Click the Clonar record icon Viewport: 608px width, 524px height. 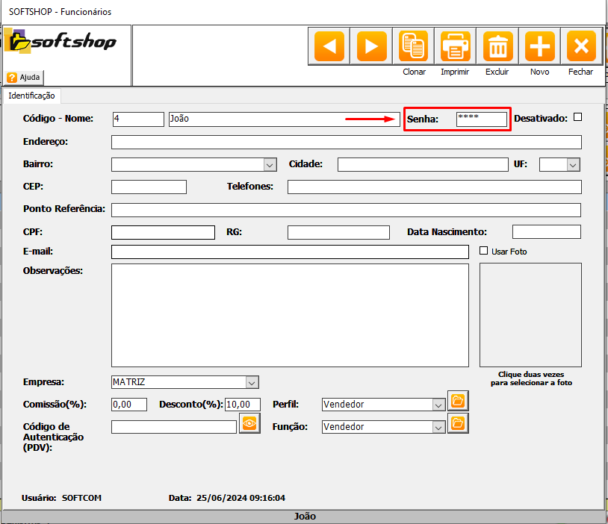click(413, 47)
